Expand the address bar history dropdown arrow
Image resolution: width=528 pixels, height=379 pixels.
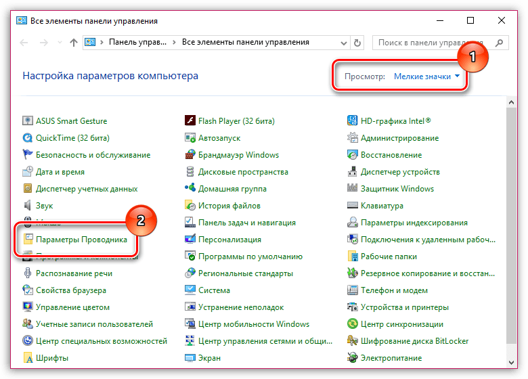click(x=345, y=42)
